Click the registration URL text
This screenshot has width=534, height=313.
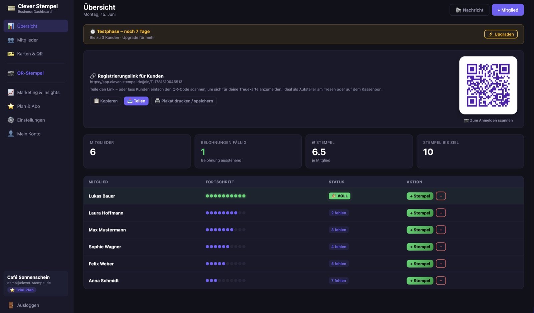pyautogui.click(x=136, y=82)
